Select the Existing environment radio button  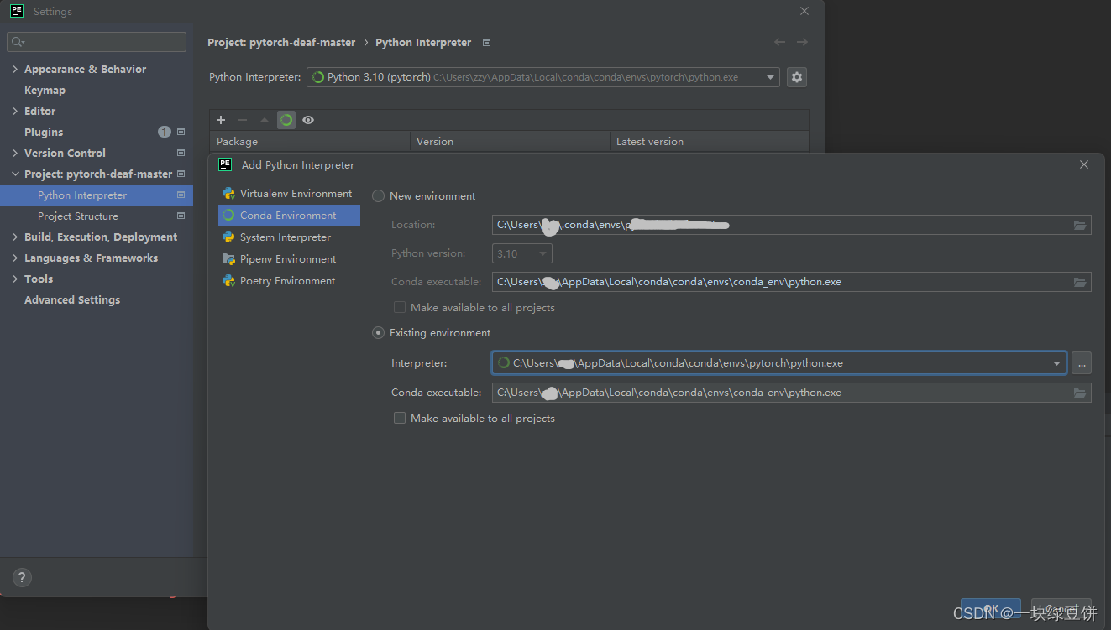(x=379, y=333)
